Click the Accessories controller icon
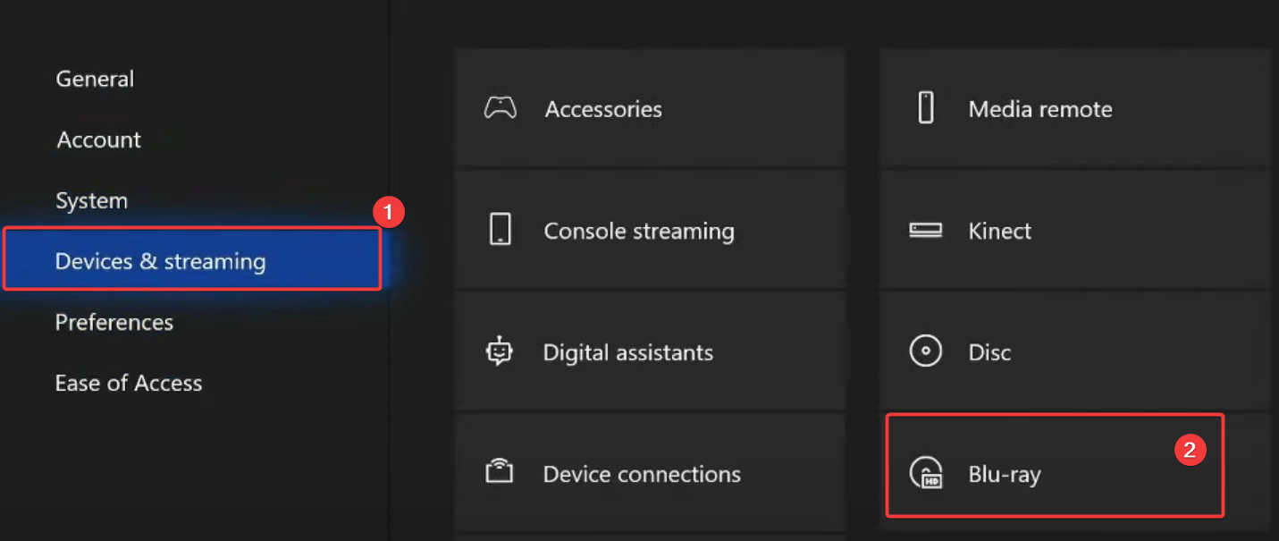1279x541 pixels. click(500, 109)
